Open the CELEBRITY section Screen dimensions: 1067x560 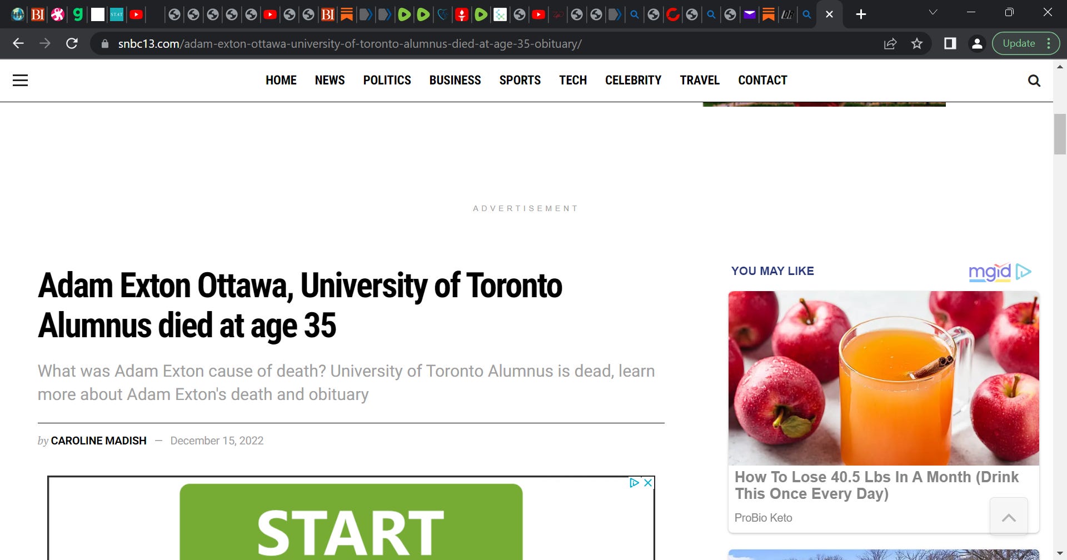634,80
